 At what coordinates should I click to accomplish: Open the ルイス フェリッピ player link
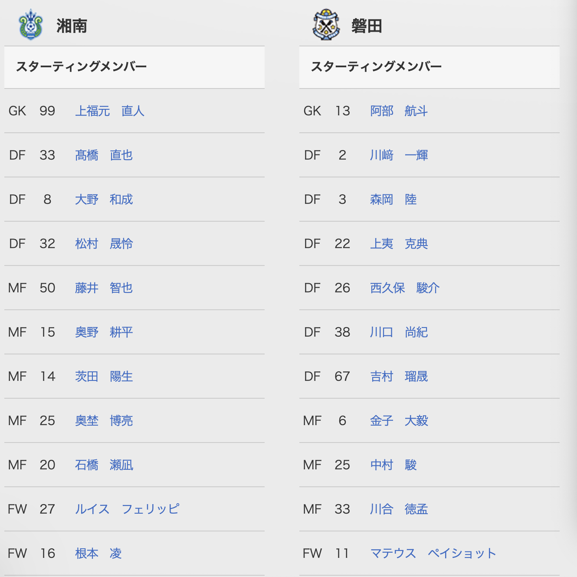tap(127, 509)
